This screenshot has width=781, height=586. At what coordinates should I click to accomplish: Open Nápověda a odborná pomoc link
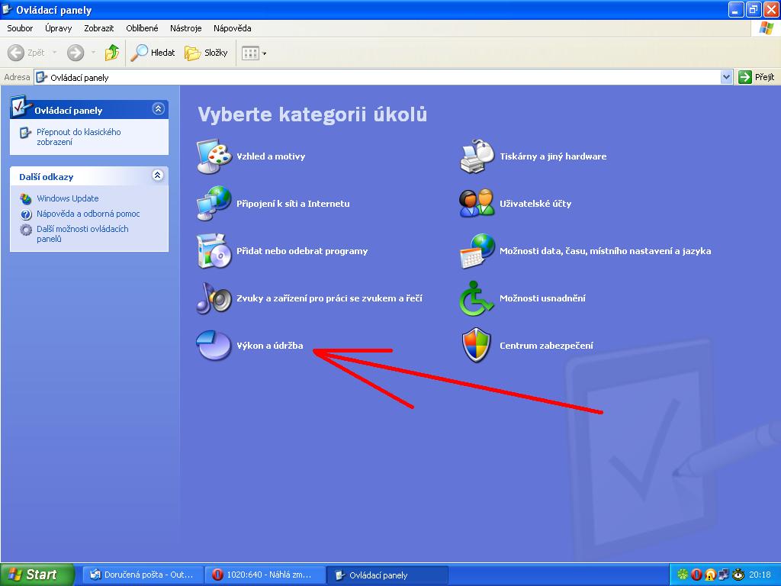tap(88, 214)
